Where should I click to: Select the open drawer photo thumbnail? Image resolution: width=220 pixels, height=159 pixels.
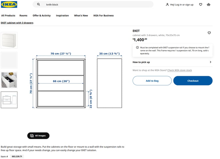click(x=9, y=80)
